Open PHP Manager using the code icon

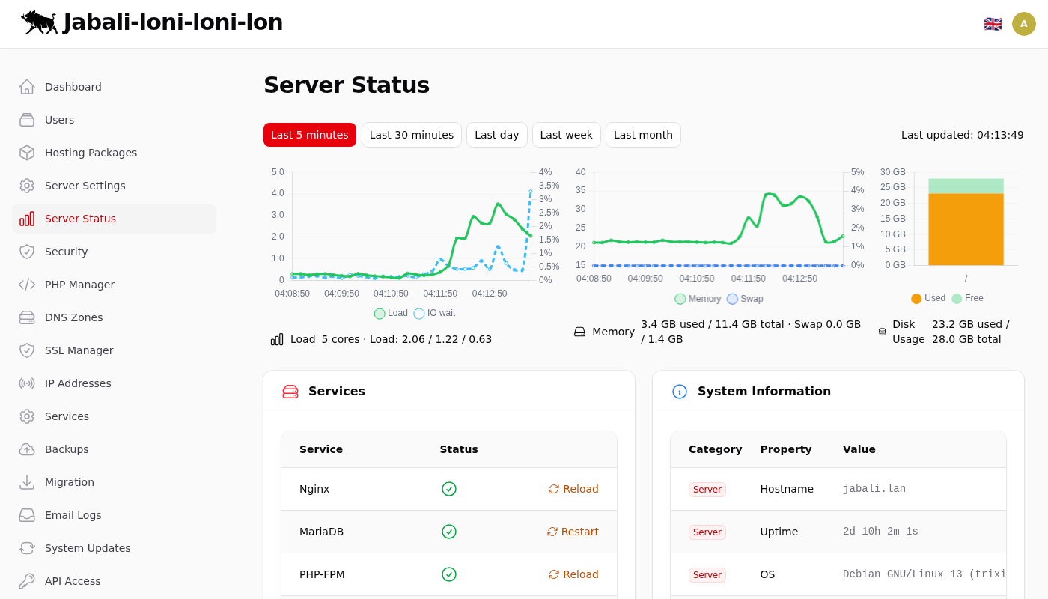tap(27, 285)
